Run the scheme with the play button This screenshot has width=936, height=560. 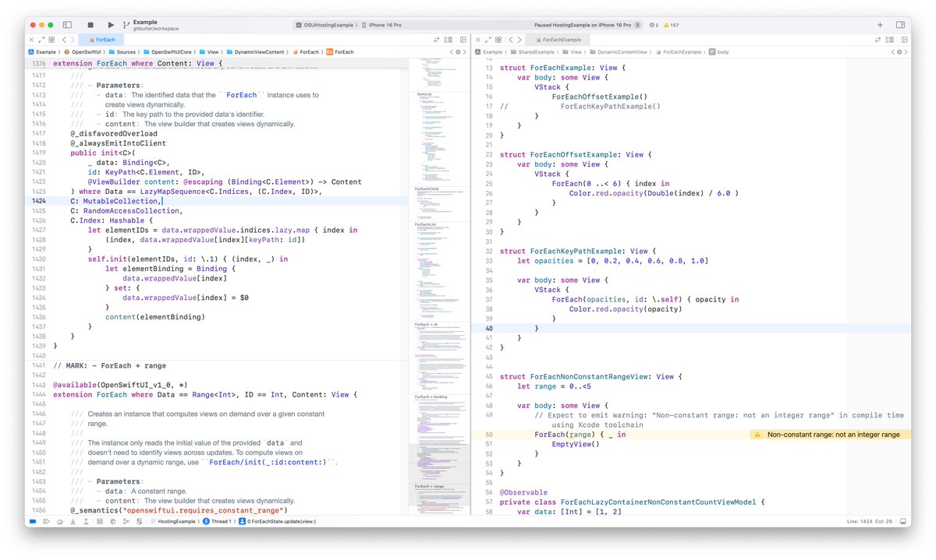[x=111, y=25]
